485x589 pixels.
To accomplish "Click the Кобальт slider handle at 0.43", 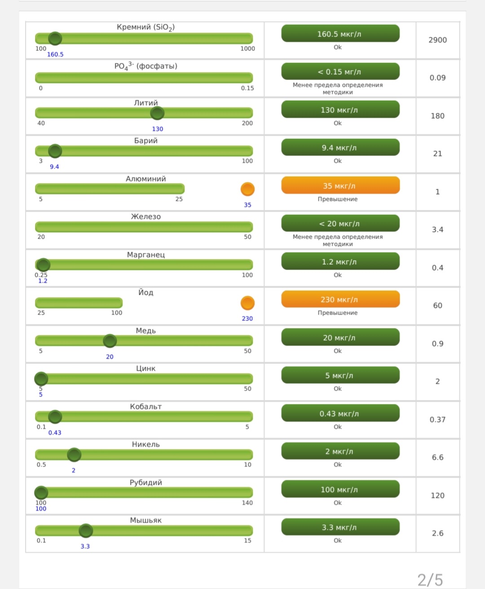I will [55, 417].
